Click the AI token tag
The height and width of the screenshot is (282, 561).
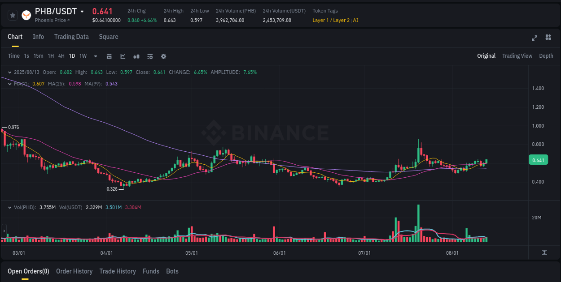pos(356,20)
